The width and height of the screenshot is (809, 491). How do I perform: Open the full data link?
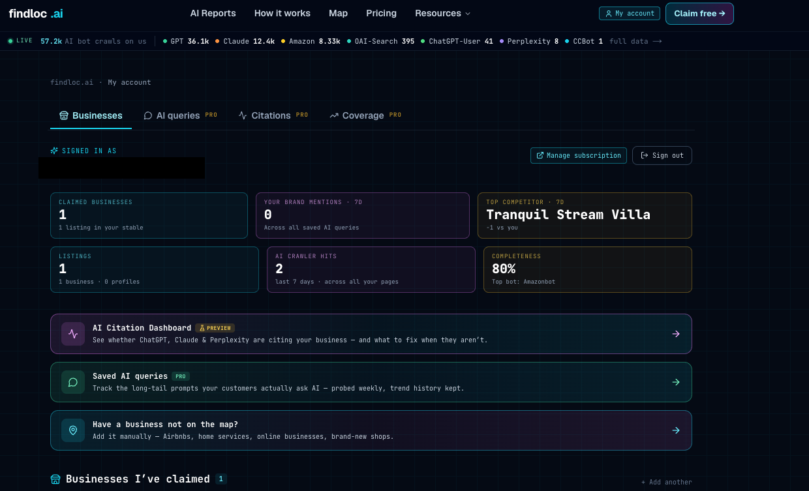pyautogui.click(x=635, y=41)
